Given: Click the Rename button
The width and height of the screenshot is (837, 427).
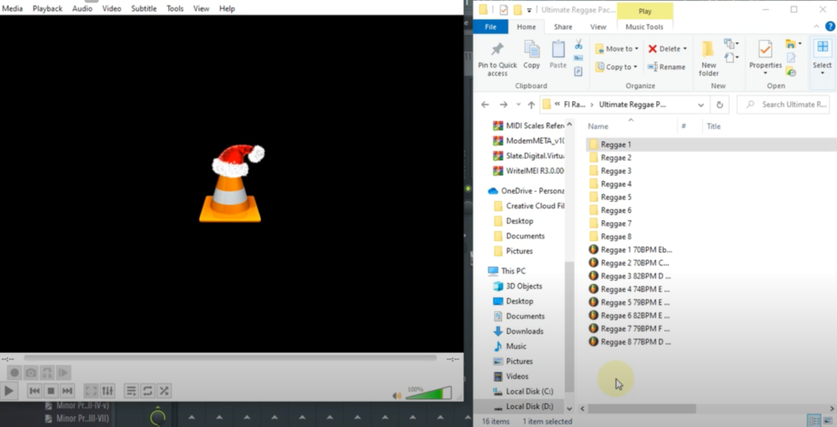Looking at the screenshot, I should [666, 67].
